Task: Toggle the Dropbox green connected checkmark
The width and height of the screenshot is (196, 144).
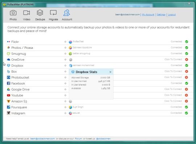Action: pos(187,65)
